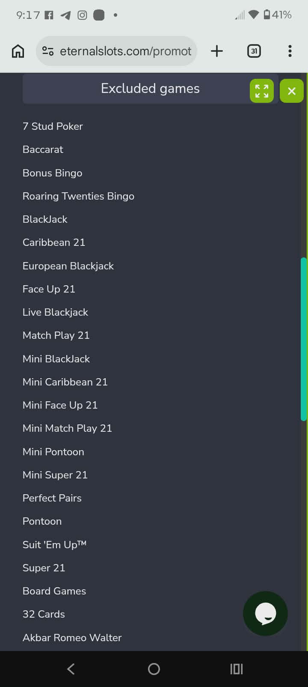
Task: Select 7 Stud Poker in the list
Action: 53,126
